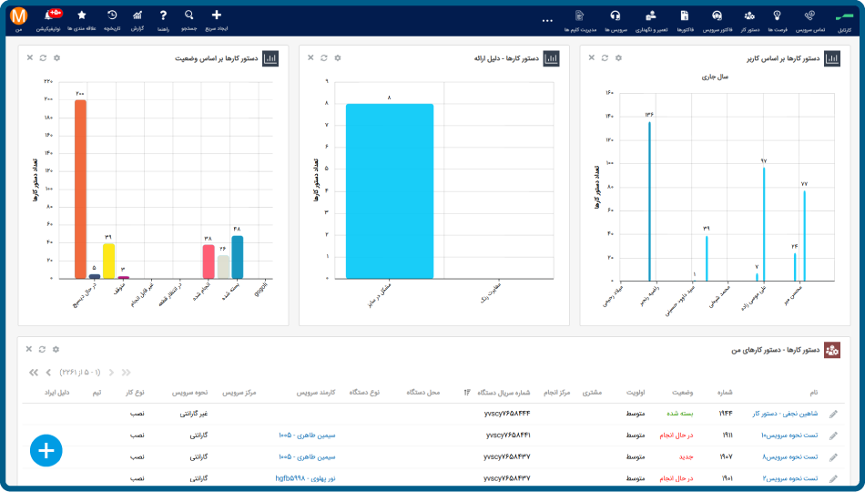Click chart icon beside دستور کارها - دلیل ارائه title

click(x=551, y=58)
